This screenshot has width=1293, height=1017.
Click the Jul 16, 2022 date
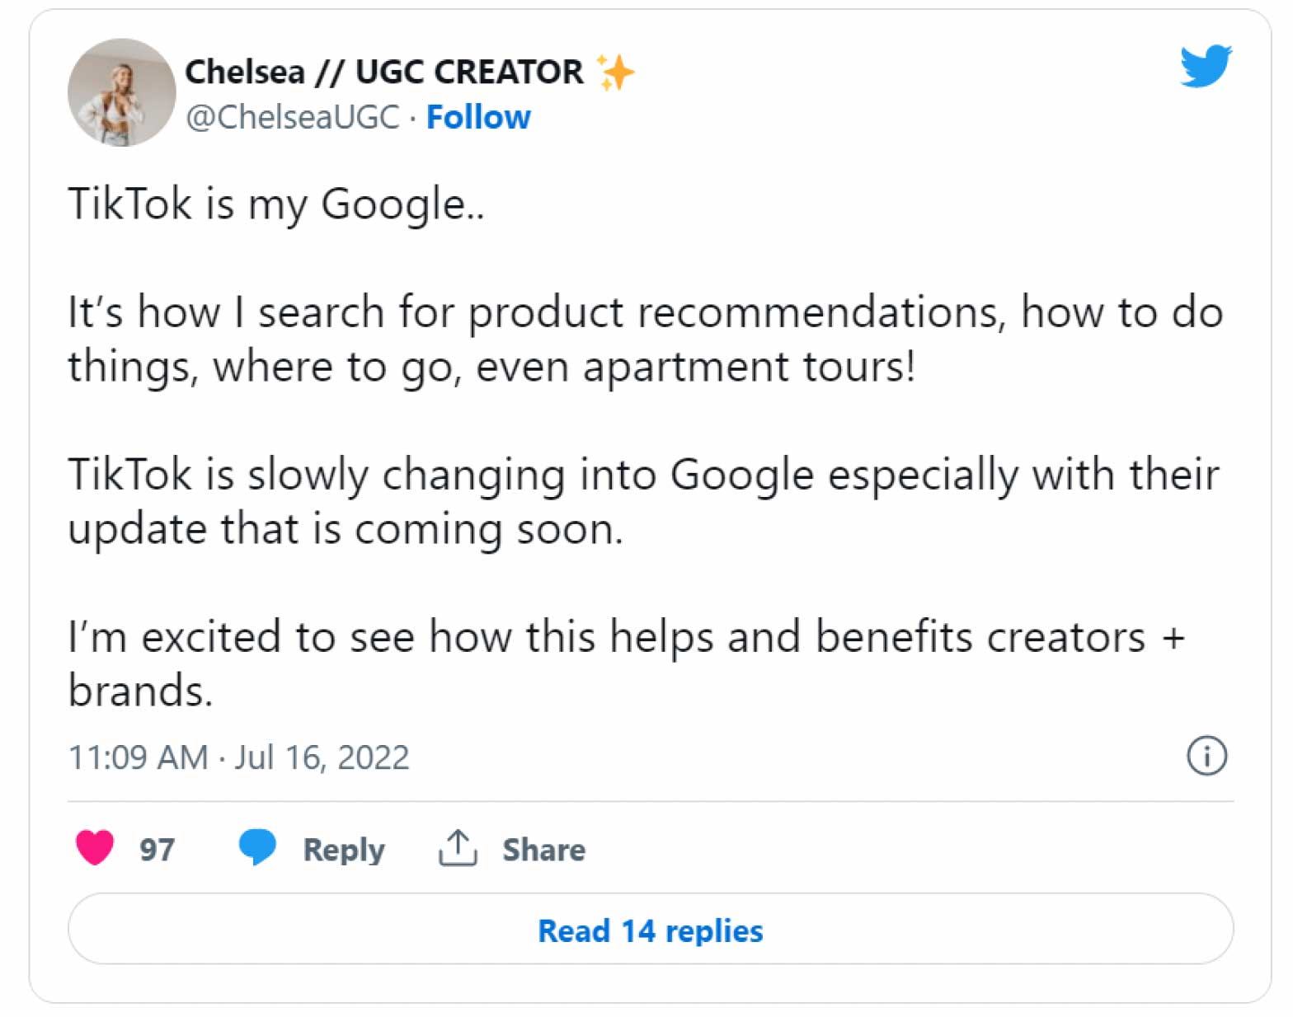(322, 757)
